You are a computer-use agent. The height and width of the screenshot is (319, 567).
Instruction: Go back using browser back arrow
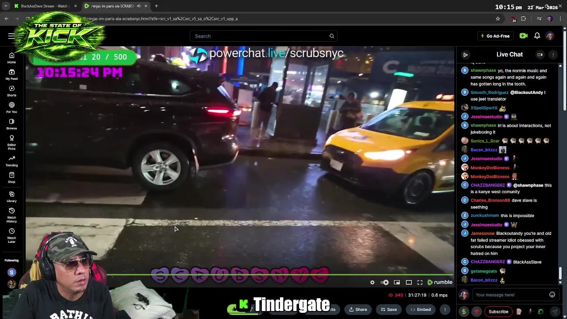coord(6,19)
